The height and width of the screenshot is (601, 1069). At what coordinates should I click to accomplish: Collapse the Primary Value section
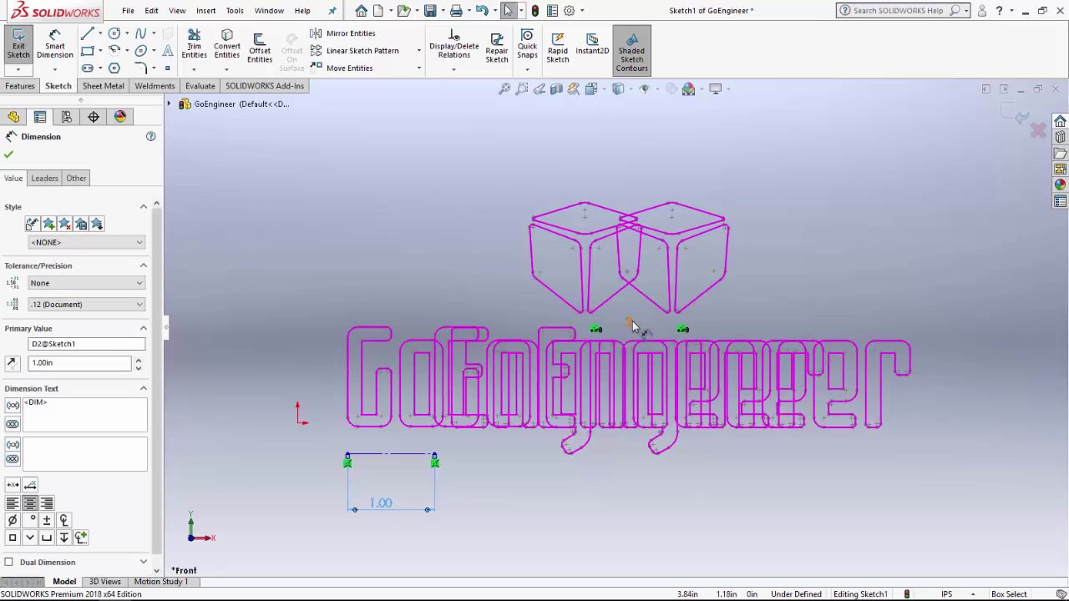pos(144,328)
